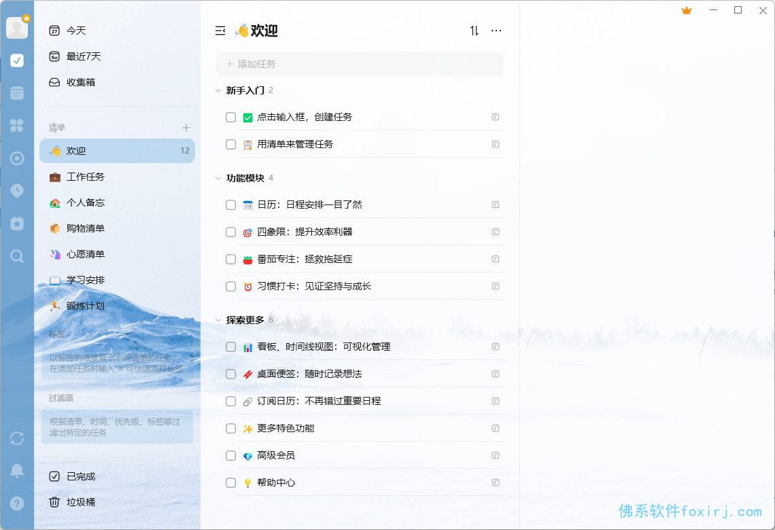Screen dimensions: 775x530
Task: Open the notifications bell icon
Action: pyautogui.click(x=17, y=471)
